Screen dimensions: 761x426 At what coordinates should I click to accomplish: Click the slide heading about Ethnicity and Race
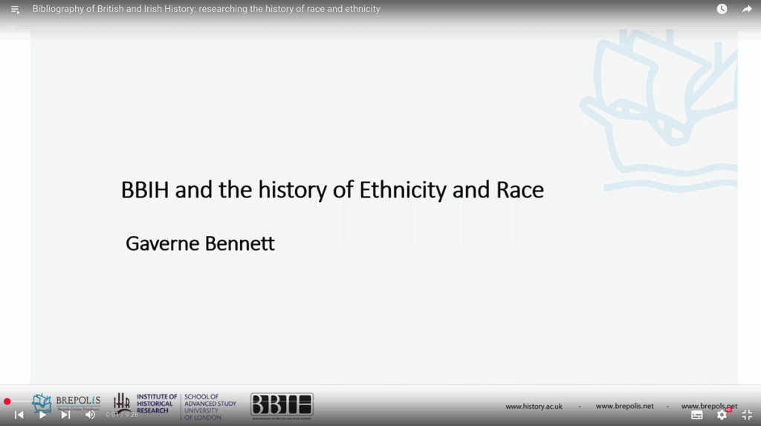click(x=332, y=190)
